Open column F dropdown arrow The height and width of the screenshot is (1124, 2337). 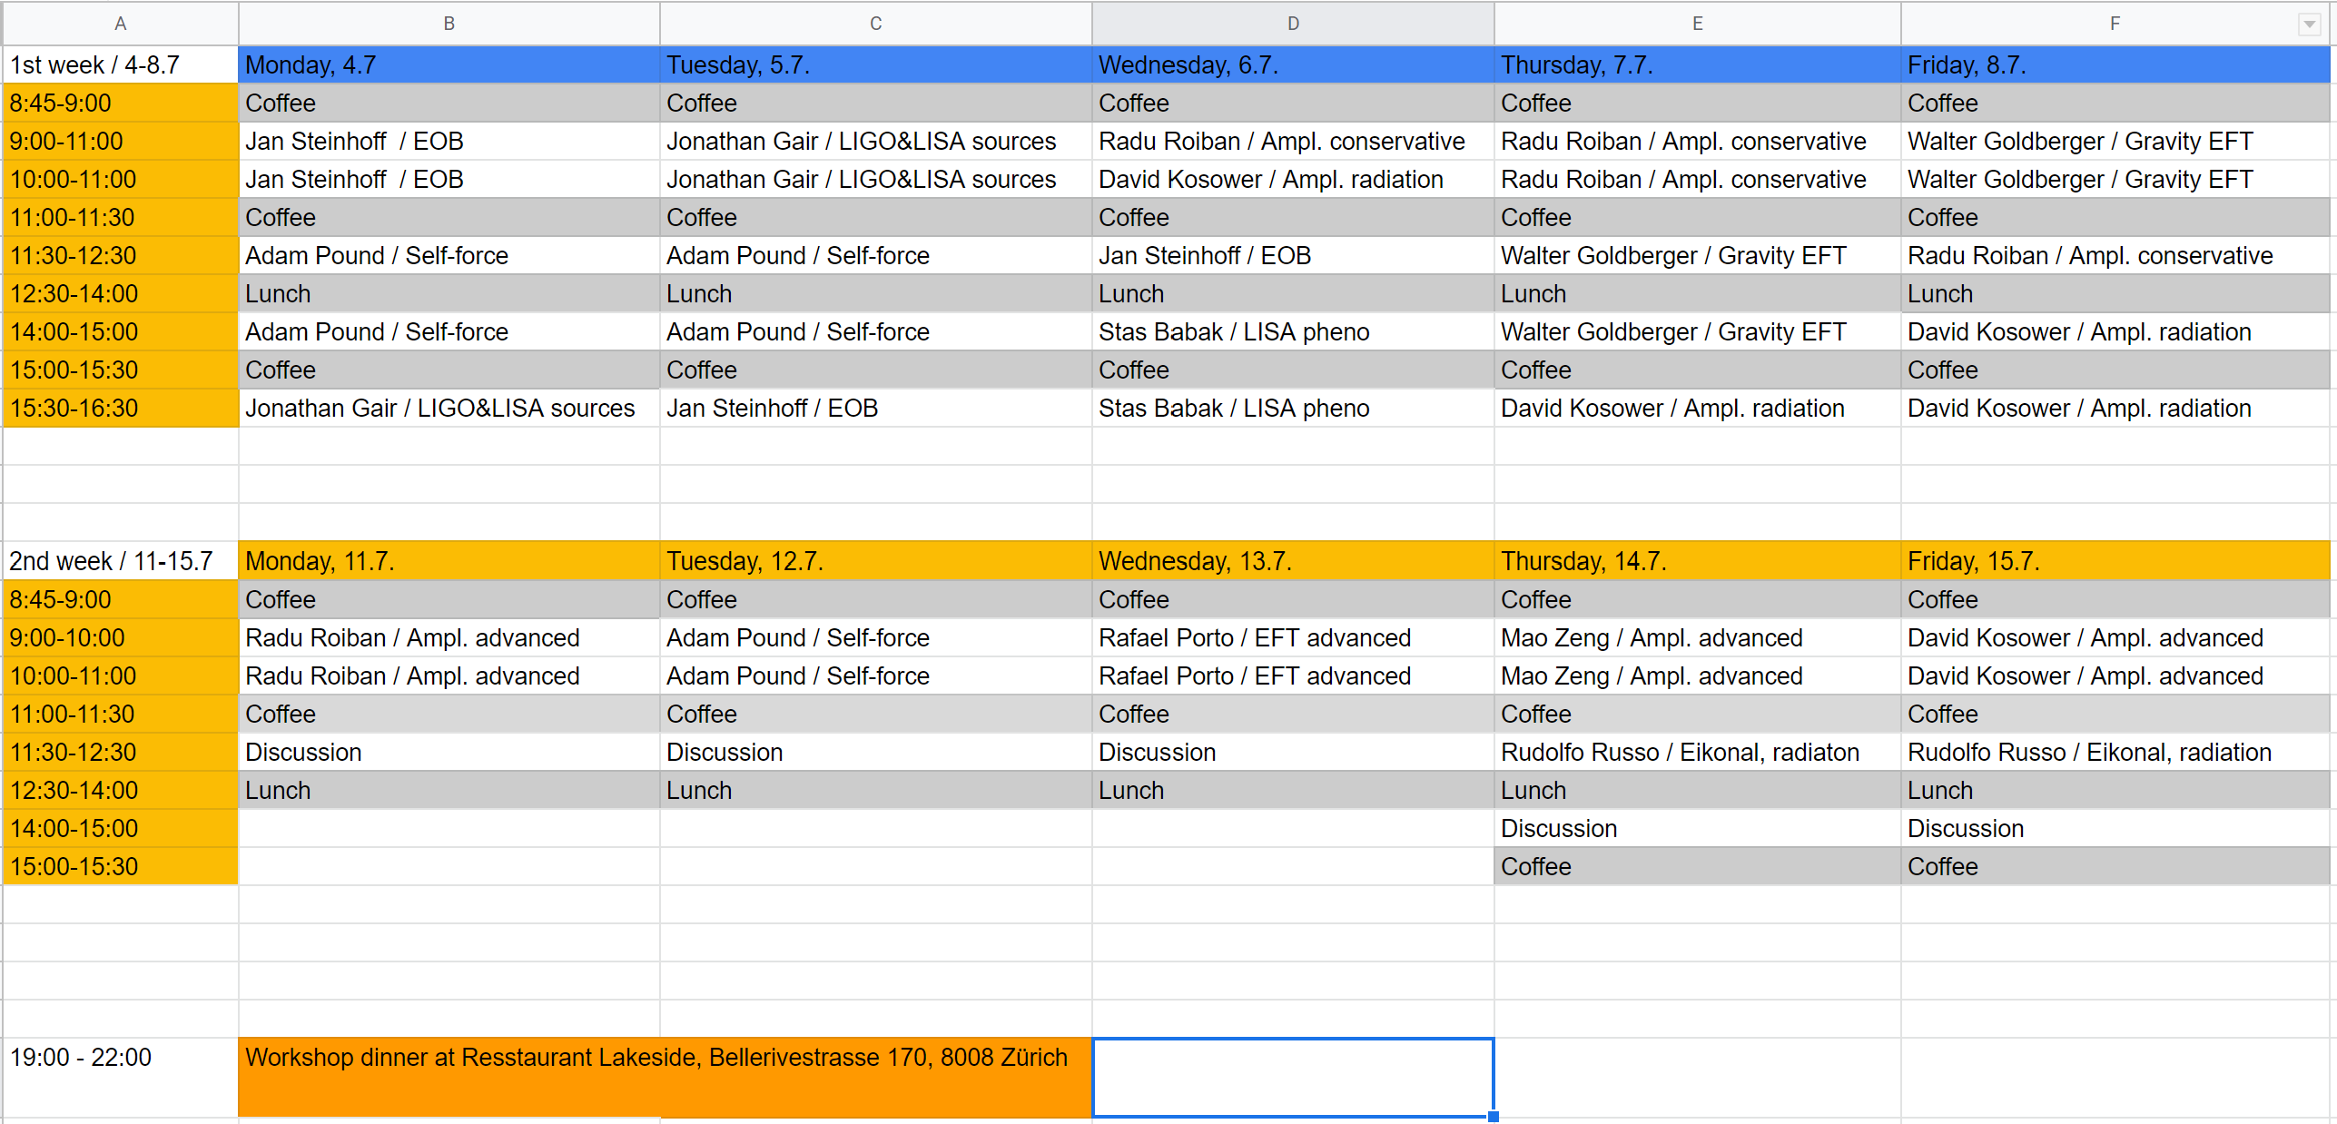pos(2310,25)
